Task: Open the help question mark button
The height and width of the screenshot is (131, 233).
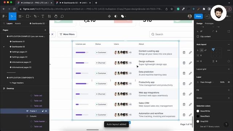Action: [226, 124]
